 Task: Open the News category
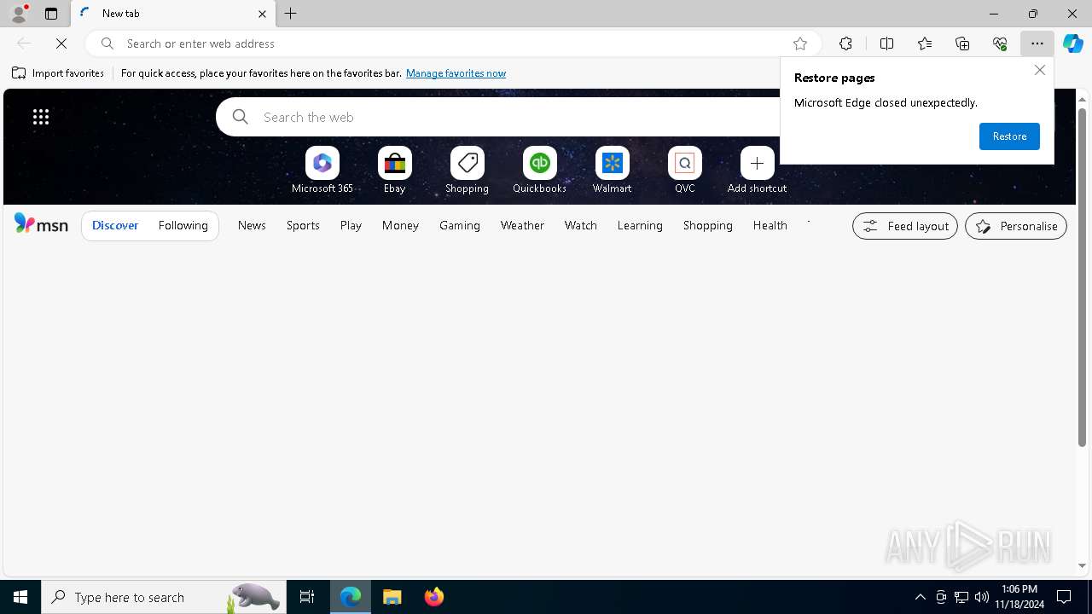click(x=252, y=225)
